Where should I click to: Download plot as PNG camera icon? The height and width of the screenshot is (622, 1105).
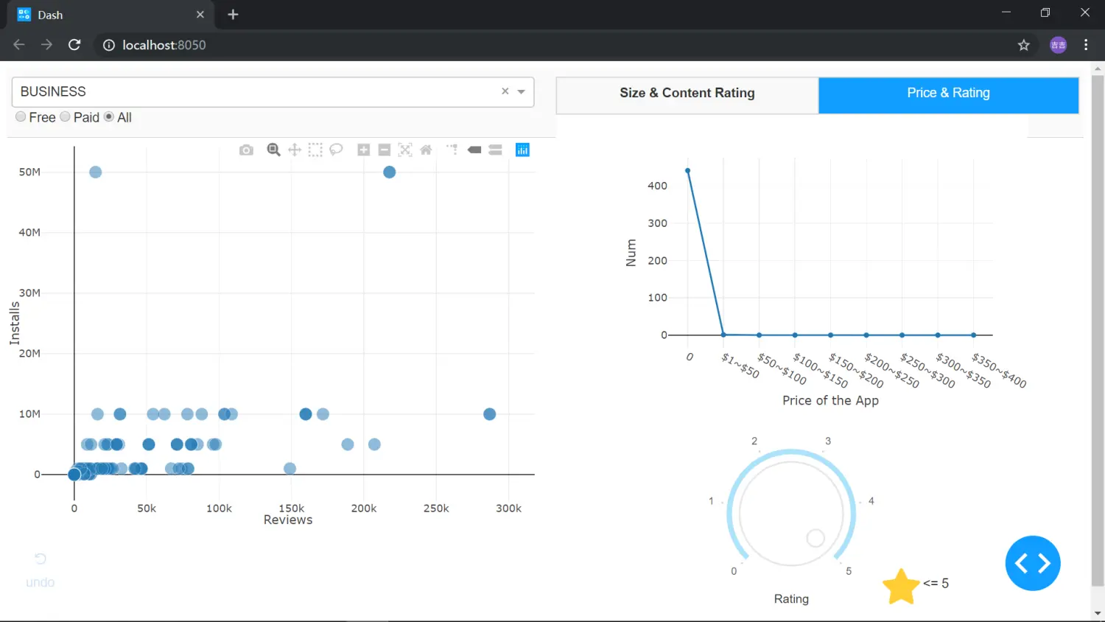tap(246, 150)
